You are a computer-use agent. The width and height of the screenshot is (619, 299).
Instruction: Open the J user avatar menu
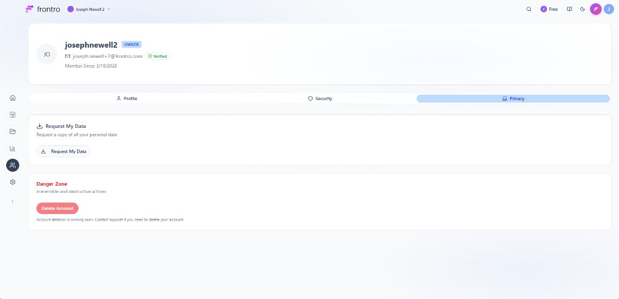pyautogui.click(x=609, y=9)
